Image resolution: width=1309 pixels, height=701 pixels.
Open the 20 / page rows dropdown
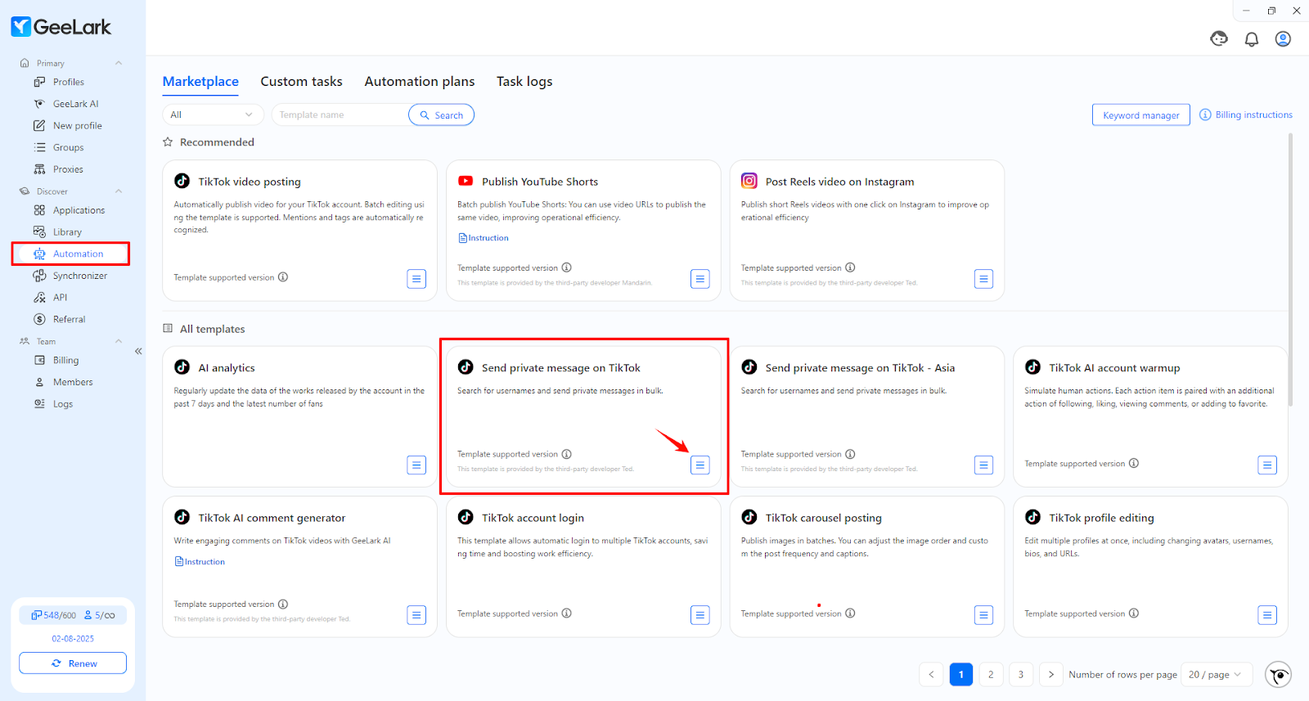click(x=1215, y=675)
